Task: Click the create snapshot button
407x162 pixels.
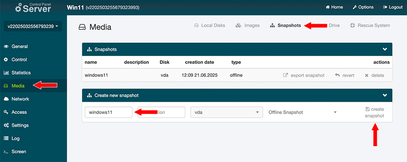Action: pos(374,112)
